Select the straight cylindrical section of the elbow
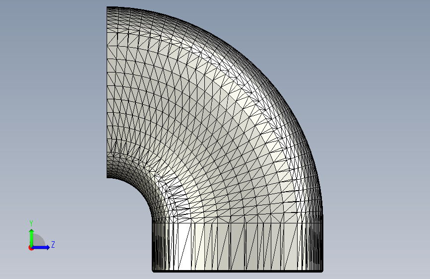The height and width of the screenshot is (279, 430). click(238, 247)
